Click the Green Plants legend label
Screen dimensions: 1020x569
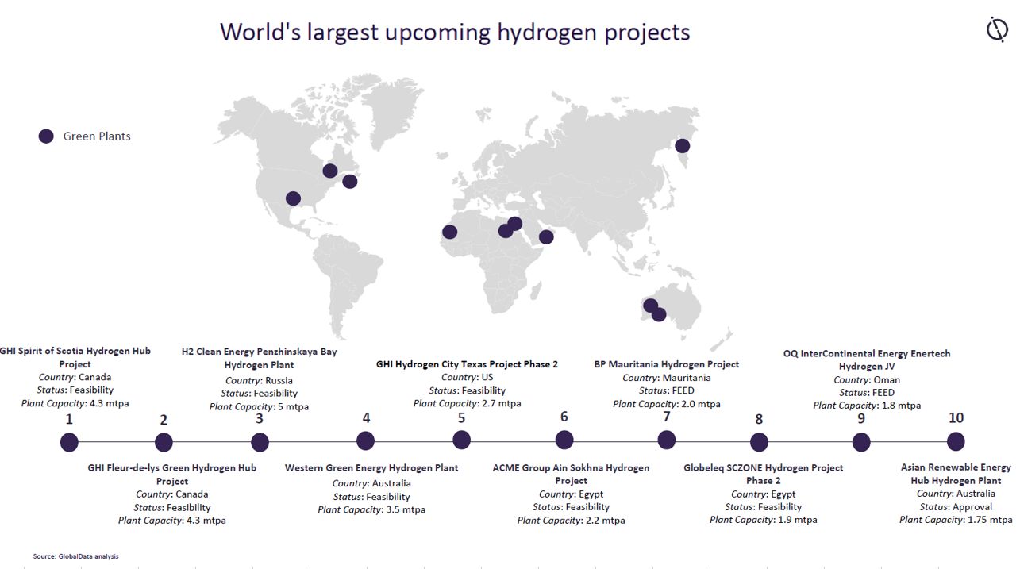pos(97,136)
